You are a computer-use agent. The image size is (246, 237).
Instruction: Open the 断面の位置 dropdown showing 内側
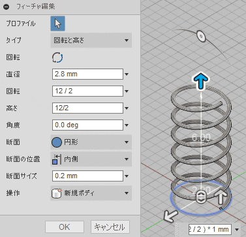pos(91,159)
